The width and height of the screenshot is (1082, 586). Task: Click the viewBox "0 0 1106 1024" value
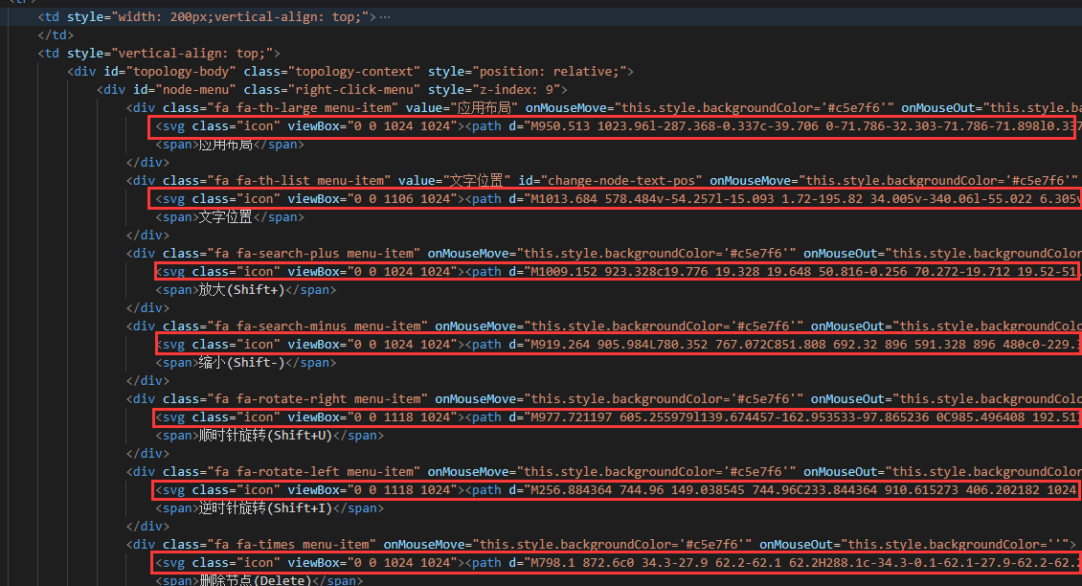click(402, 199)
